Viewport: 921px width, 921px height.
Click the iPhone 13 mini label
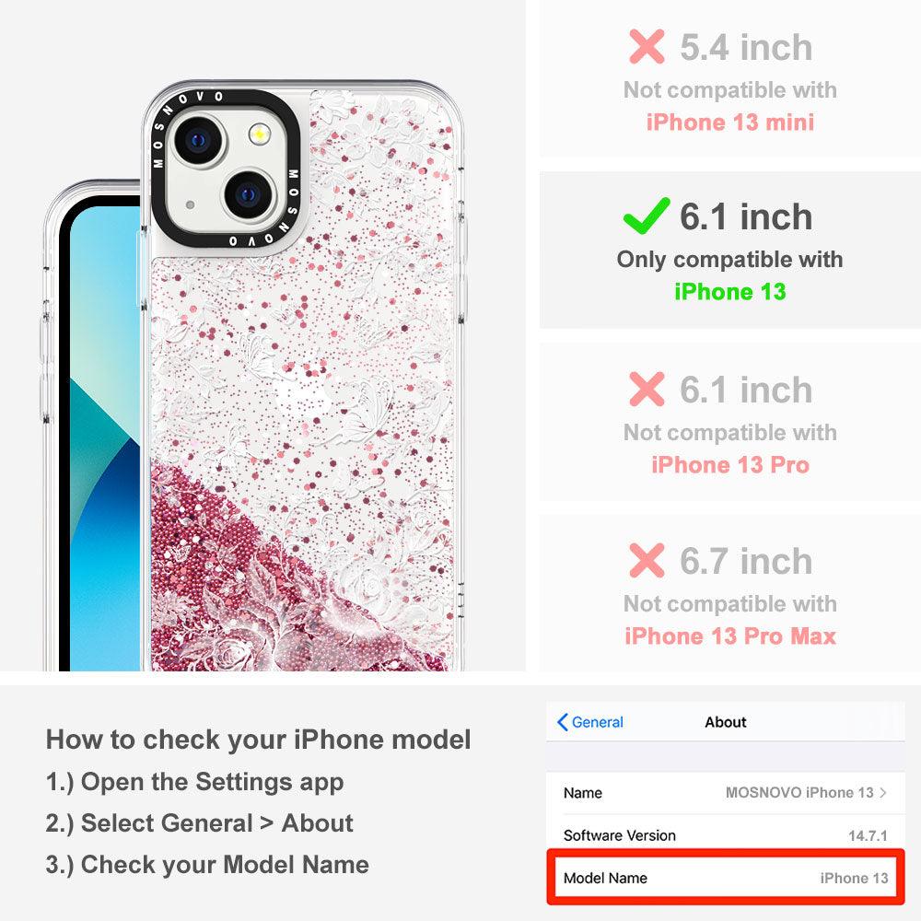coord(730,122)
